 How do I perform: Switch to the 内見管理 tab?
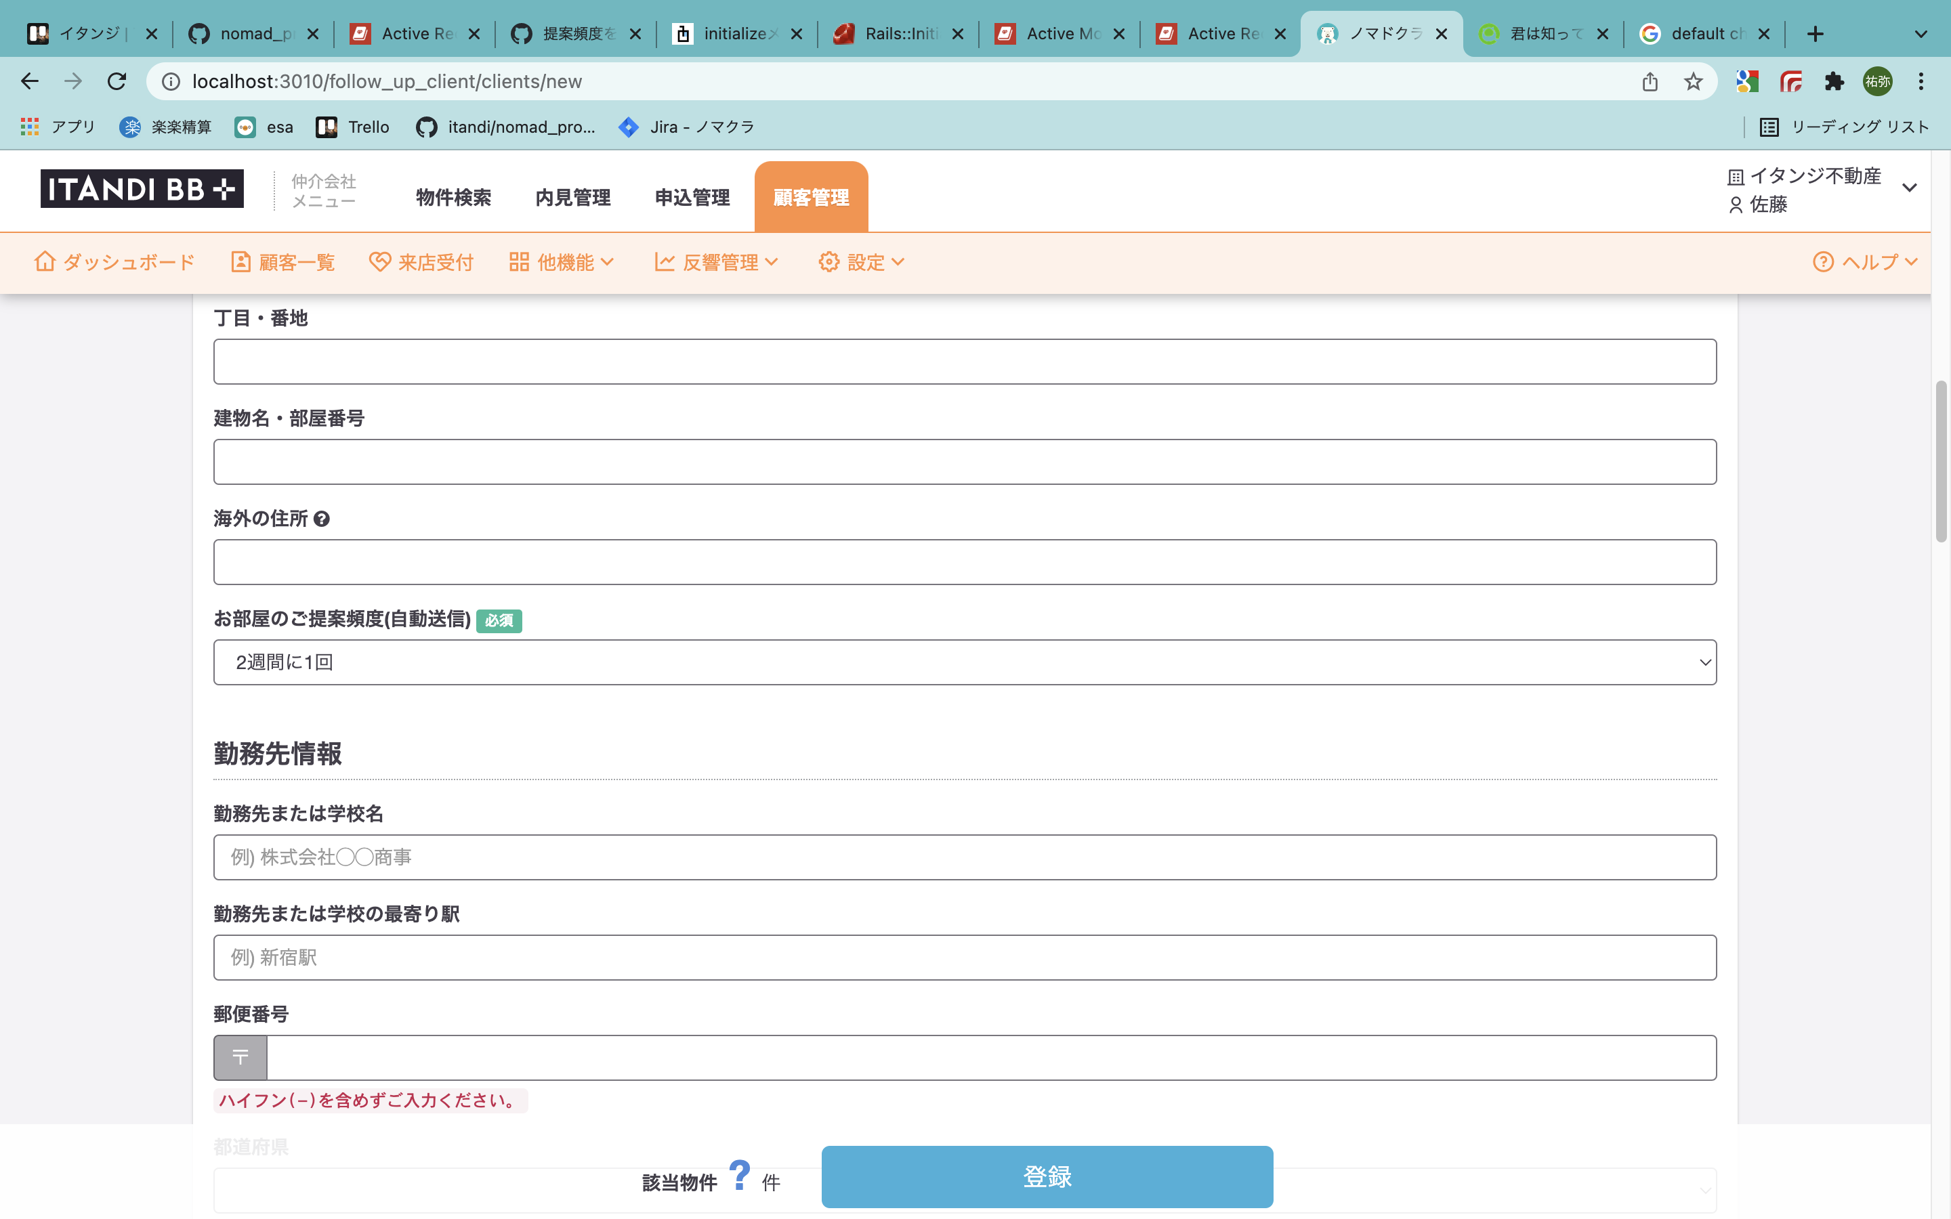[x=572, y=198]
